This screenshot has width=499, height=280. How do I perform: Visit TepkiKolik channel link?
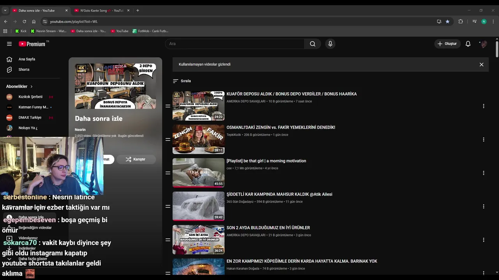coord(234,135)
